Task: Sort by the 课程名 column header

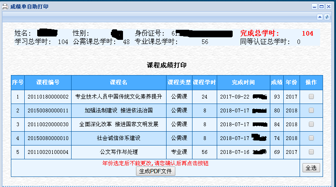Action: 118,82
